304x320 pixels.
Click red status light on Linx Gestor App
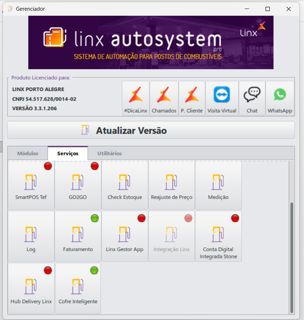tap(142, 218)
